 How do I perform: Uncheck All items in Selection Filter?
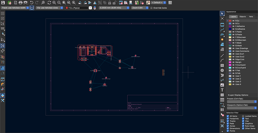(228, 116)
